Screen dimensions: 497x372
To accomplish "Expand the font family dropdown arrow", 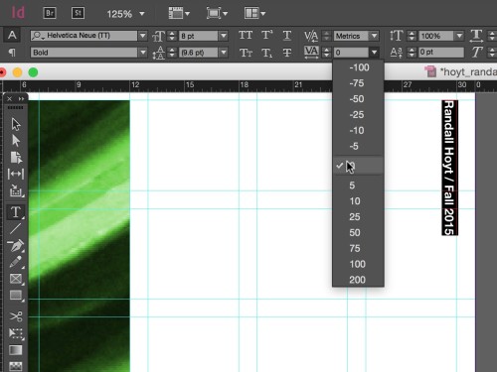I will click(x=143, y=36).
